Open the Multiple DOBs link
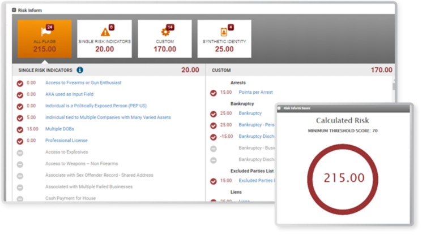Viewport: 435px width, 244px height. tap(59, 129)
